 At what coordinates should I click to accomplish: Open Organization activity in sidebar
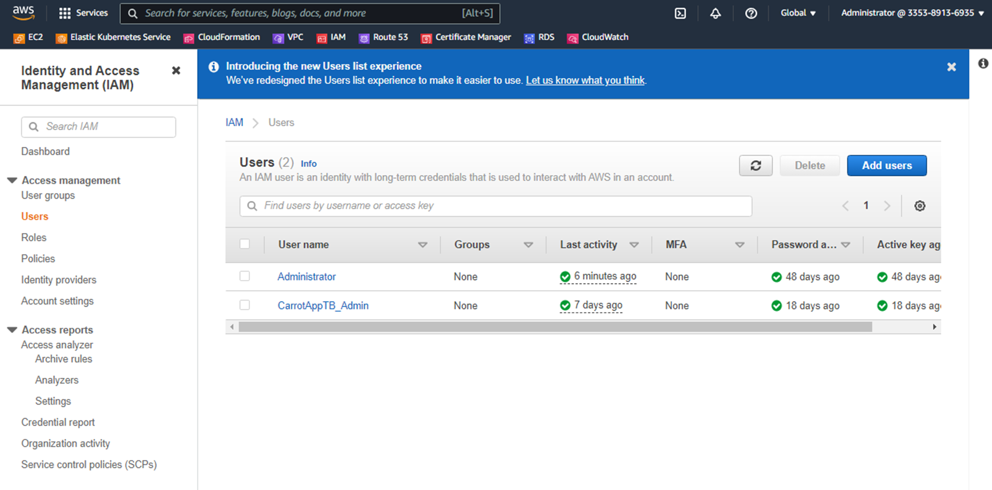(66, 443)
